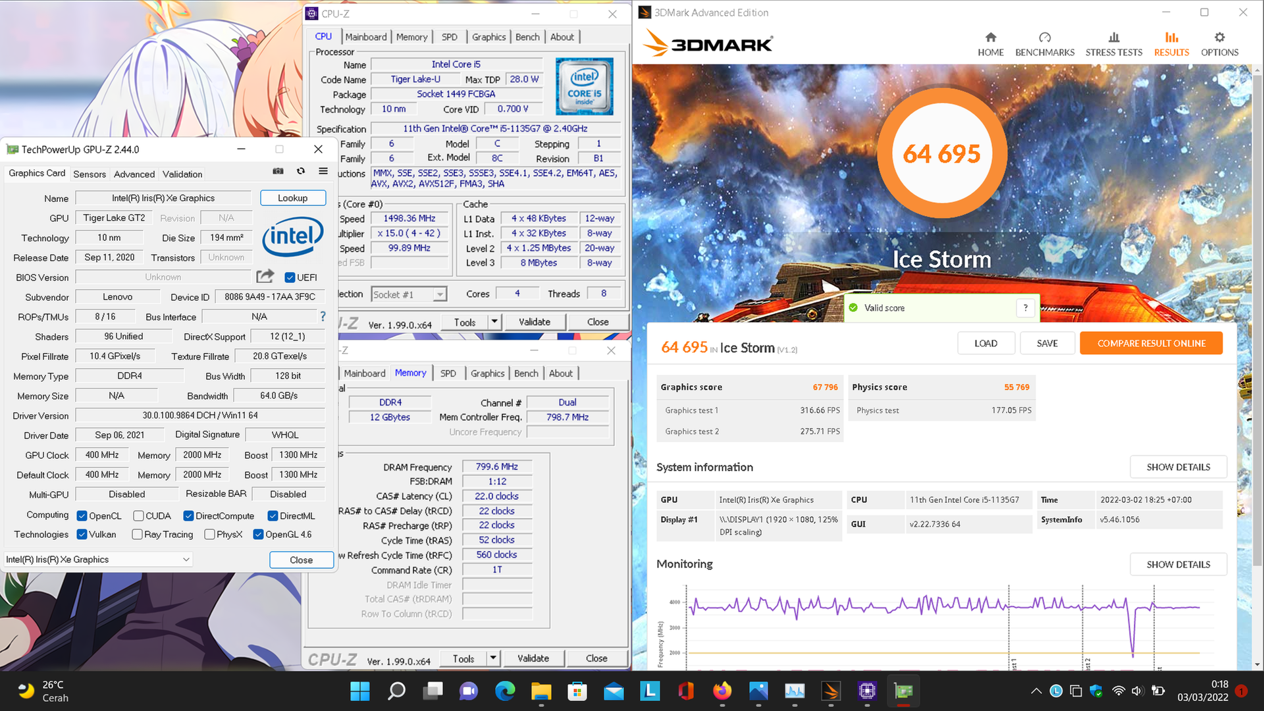This screenshot has height=711, width=1264.
Task: Open 3DMark Options gear
Action: point(1219,44)
